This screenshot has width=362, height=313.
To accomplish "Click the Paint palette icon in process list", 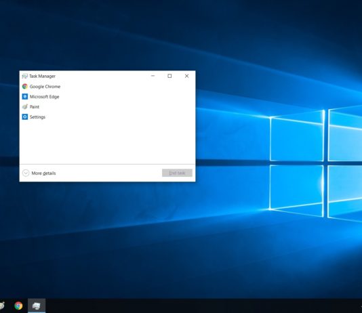I will pyautogui.click(x=25, y=107).
